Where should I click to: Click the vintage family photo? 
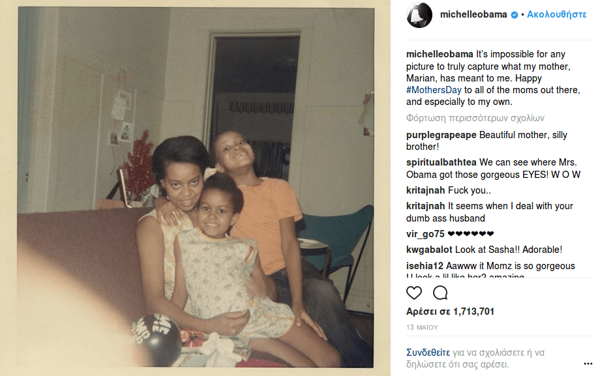196,187
